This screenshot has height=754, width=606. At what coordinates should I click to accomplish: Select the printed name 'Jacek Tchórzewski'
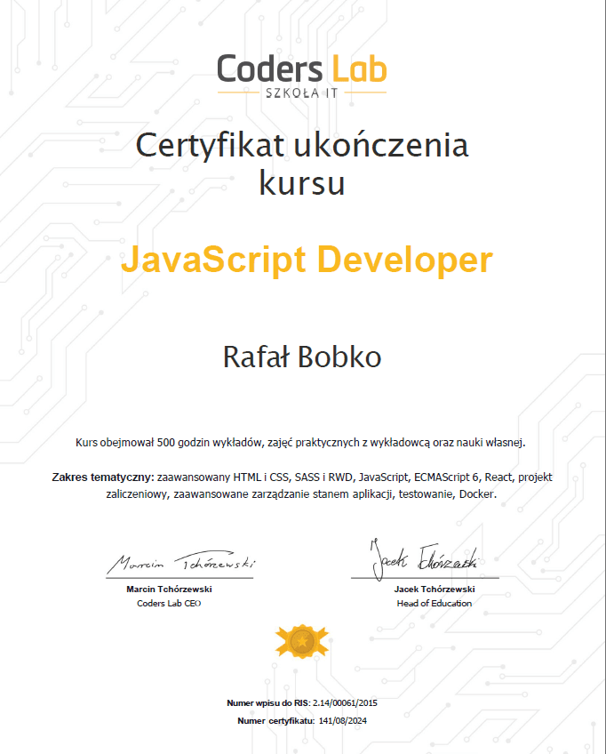(x=435, y=589)
